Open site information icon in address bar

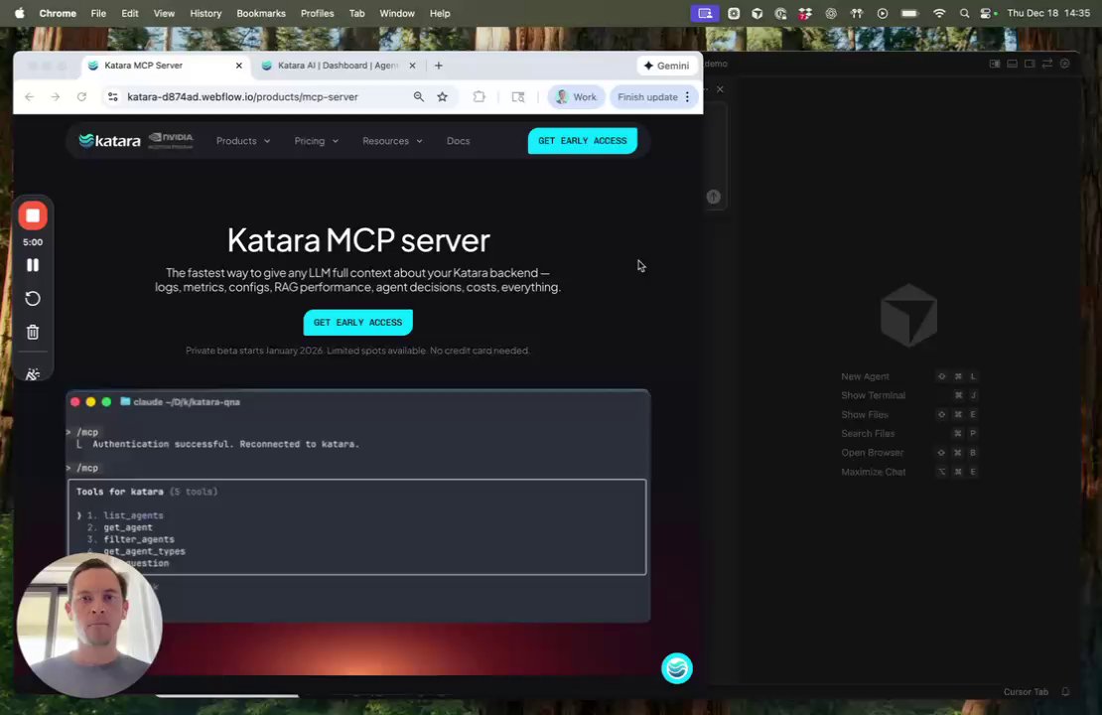(x=112, y=97)
